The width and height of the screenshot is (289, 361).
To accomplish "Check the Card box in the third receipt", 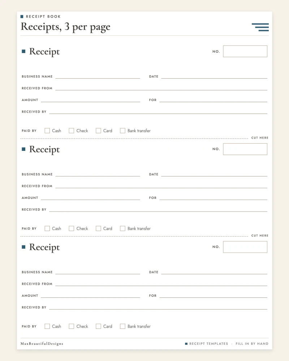I will click(98, 326).
